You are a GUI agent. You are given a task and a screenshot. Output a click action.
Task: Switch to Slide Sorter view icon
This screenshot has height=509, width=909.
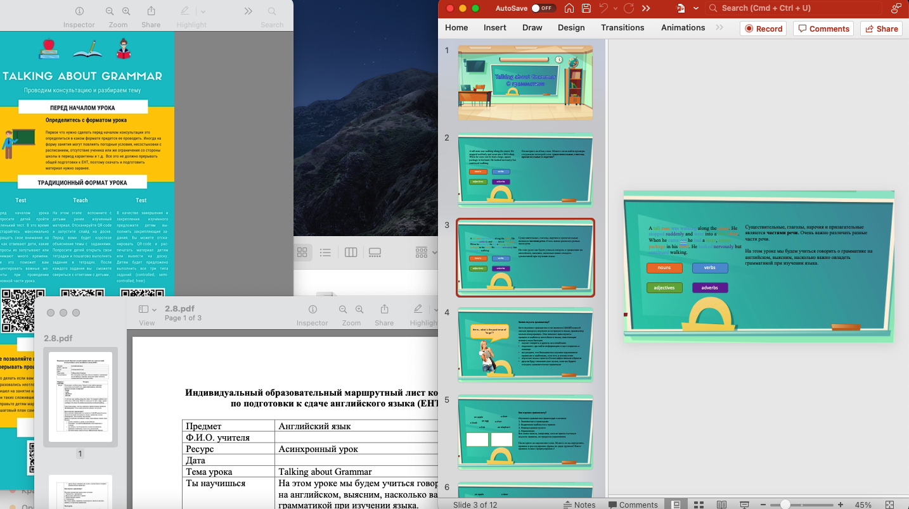click(x=699, y=505)
